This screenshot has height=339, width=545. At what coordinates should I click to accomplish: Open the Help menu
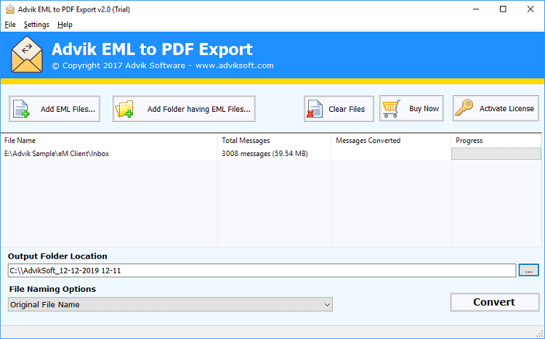click(65, 25)
